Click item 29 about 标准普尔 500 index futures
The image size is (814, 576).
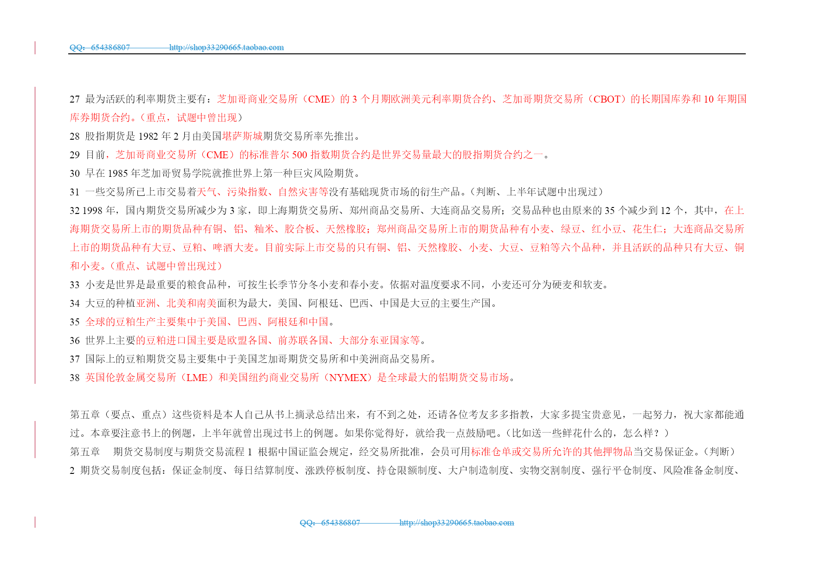click(310, 155)
